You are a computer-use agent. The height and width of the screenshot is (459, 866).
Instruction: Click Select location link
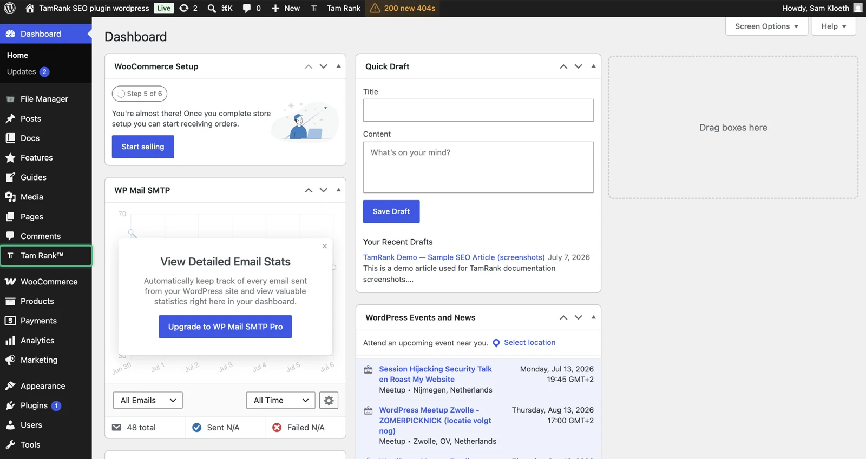[529, 342]
